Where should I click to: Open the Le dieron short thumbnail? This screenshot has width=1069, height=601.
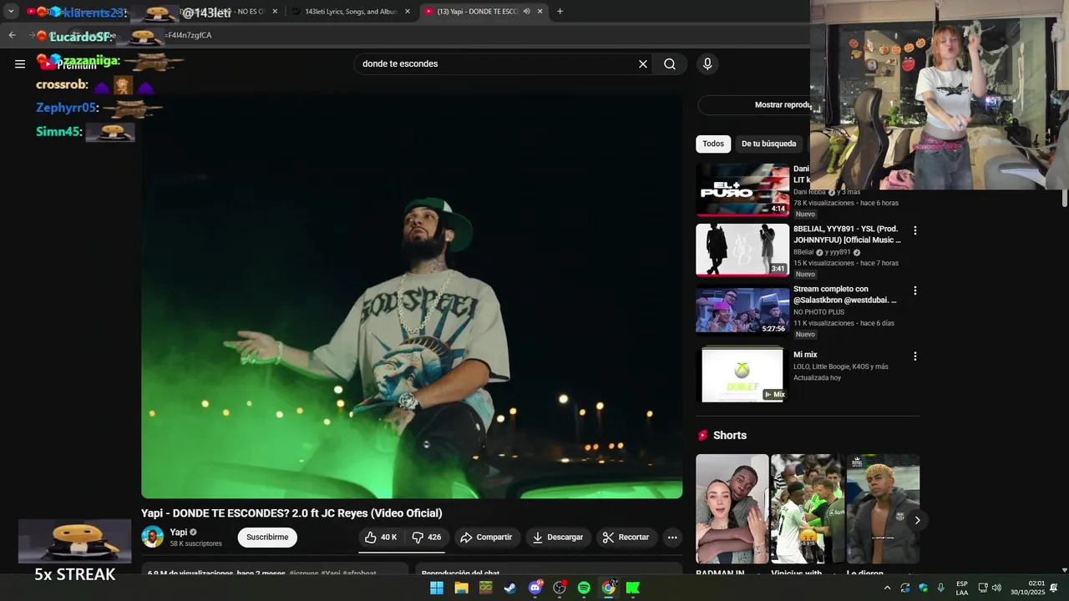point(883,509)
